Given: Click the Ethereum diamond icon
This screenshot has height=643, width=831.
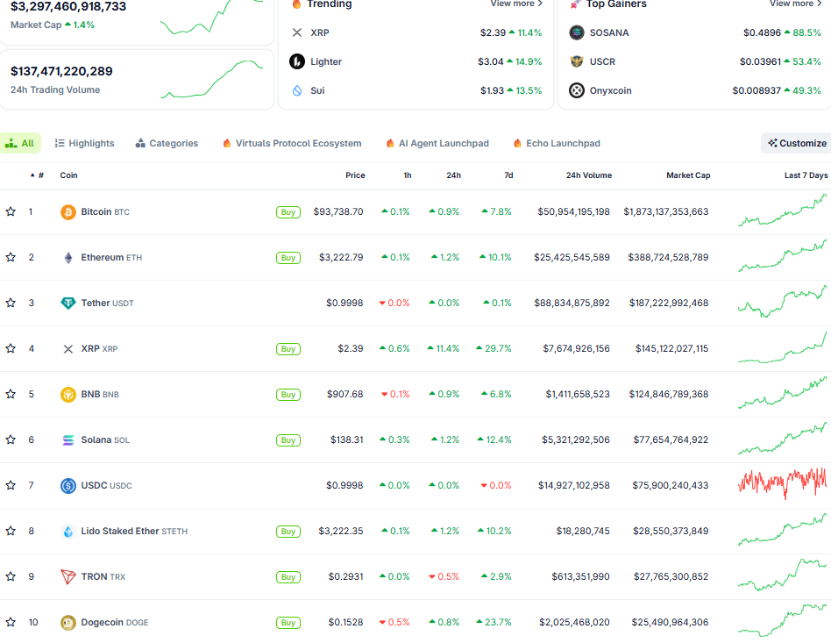Looking at the screenshot, I should pos(68,258).
